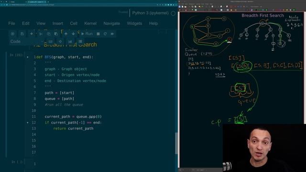Click docstring line 'end - Destination vertex/node'
The image size is (306, 172).
click(76, 81)
